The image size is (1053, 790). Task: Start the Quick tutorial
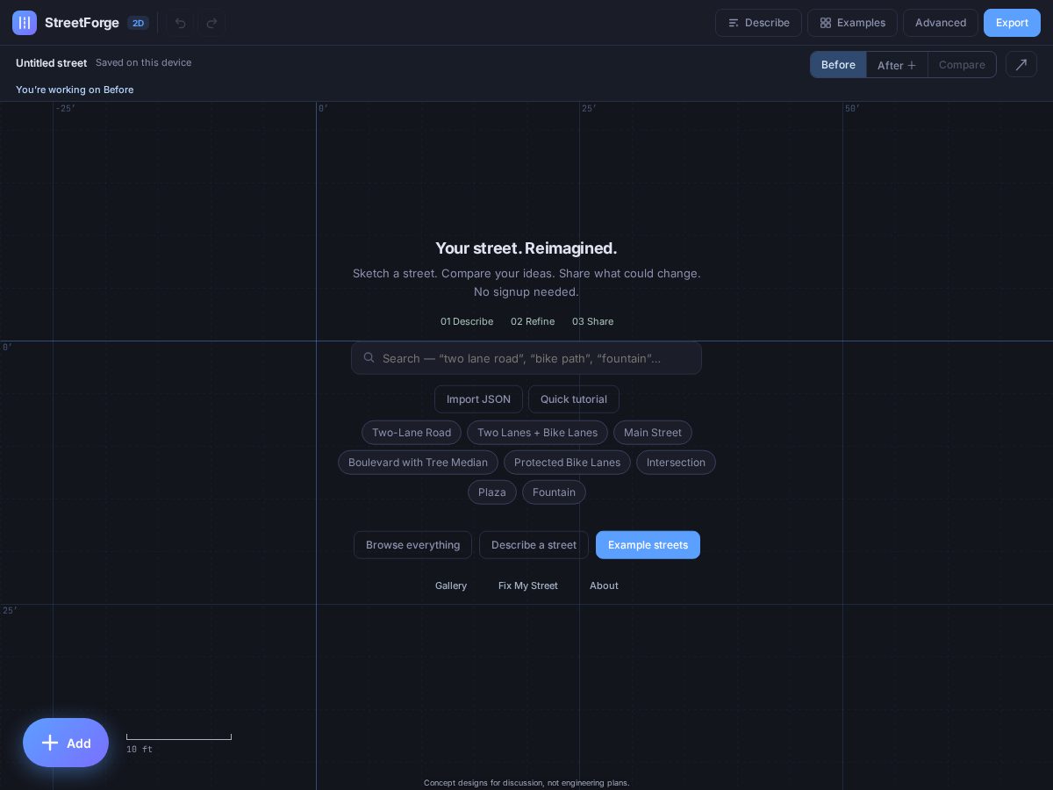click(x=574, y=399)
